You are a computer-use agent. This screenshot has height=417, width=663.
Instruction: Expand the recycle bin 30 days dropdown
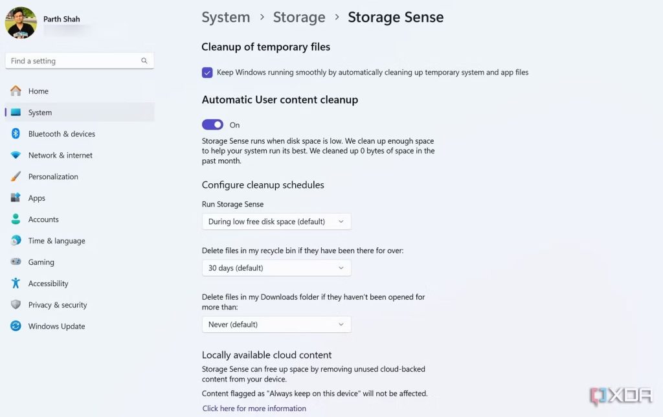(276, 268)
